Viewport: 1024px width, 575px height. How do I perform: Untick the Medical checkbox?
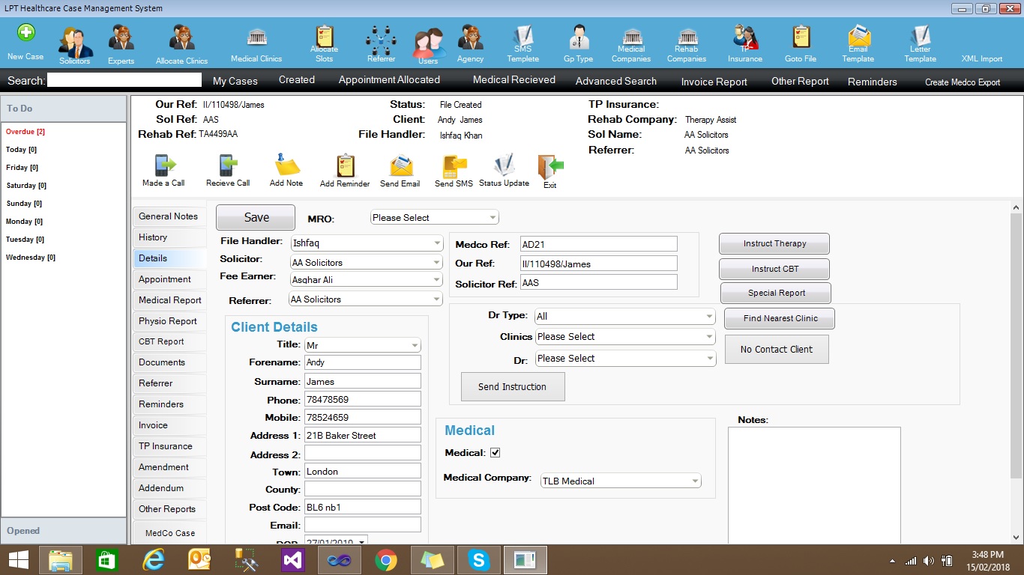[495, 452]
